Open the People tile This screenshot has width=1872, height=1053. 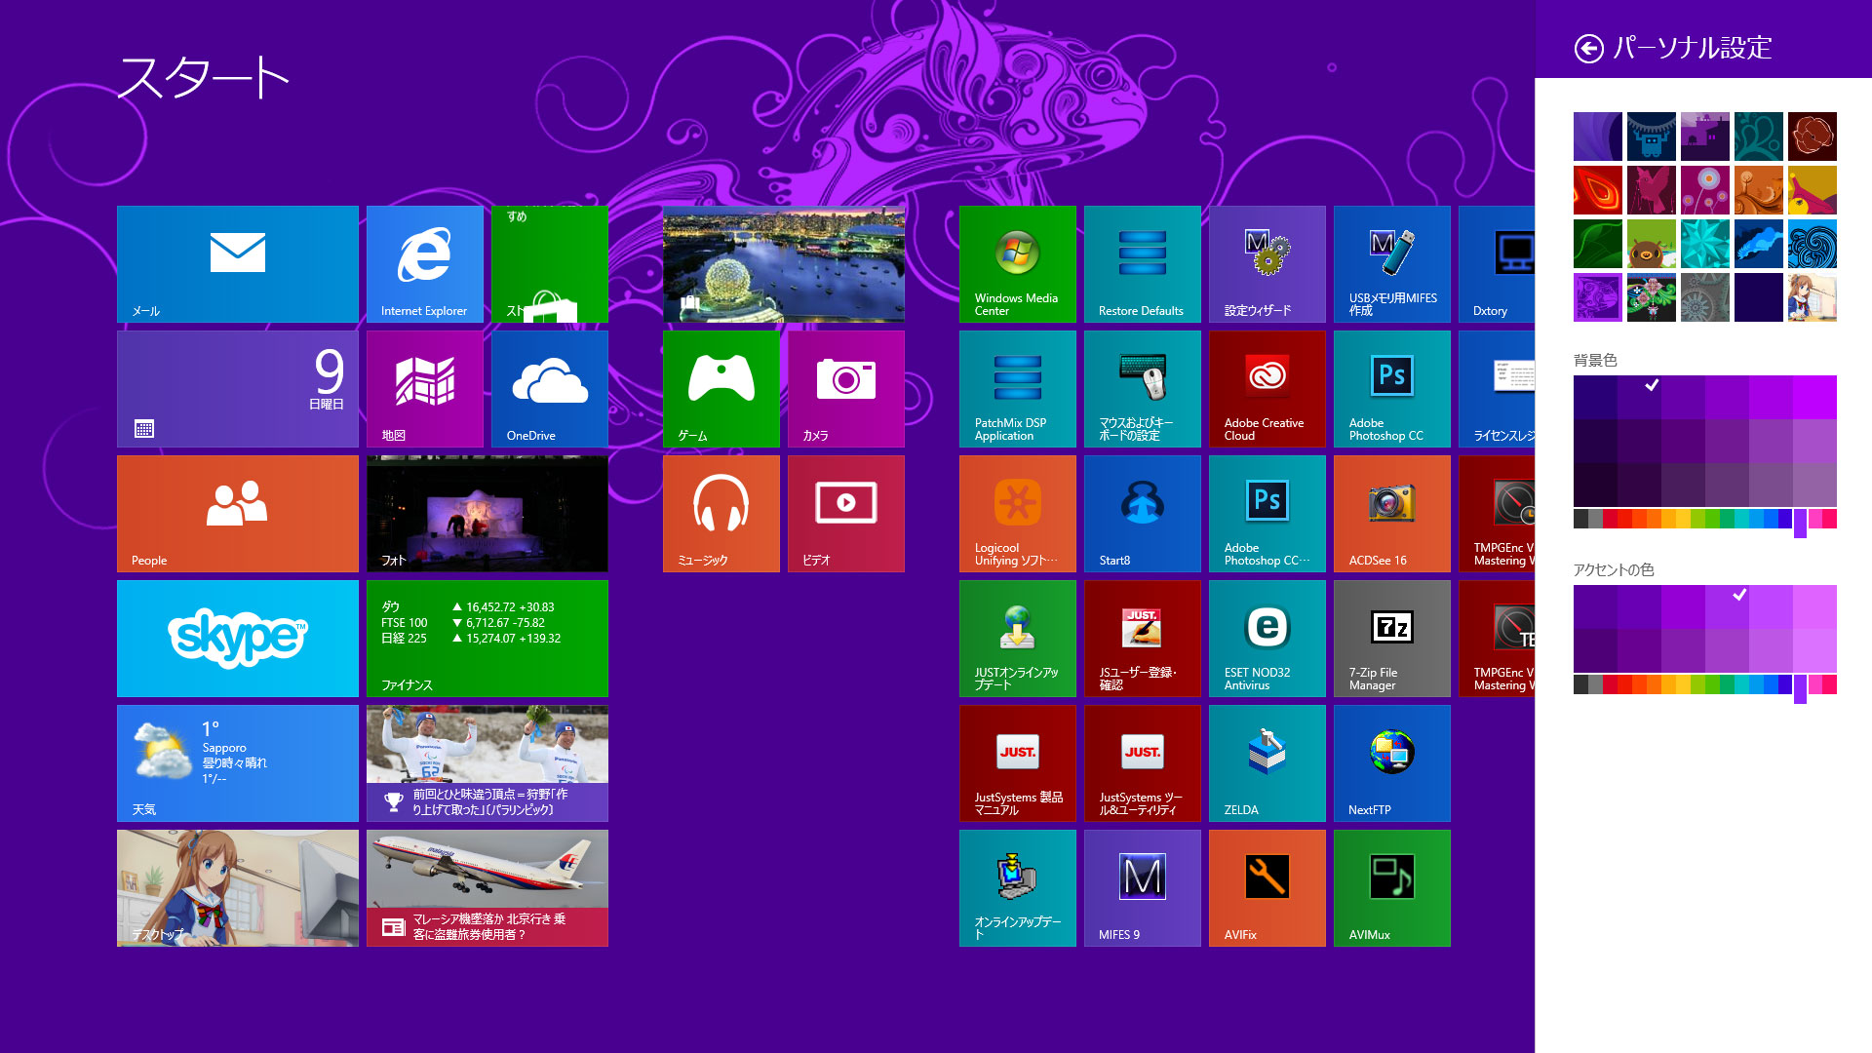click(238, 514)
